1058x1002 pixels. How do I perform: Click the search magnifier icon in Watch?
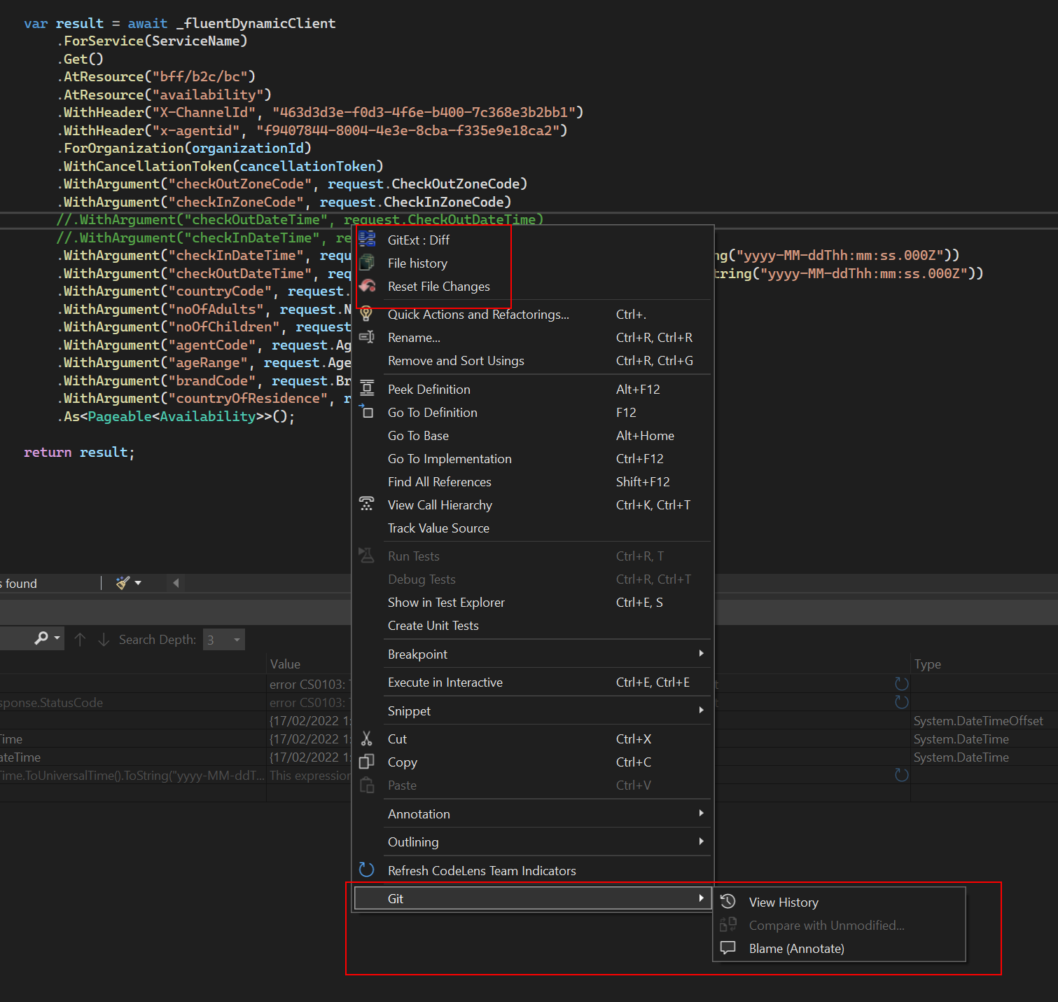[x=41, y=638]
